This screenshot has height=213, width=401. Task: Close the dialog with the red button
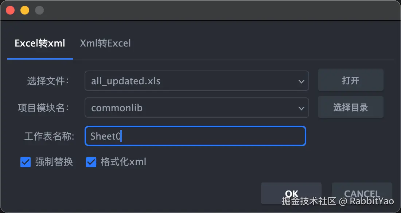click(10, 10)
